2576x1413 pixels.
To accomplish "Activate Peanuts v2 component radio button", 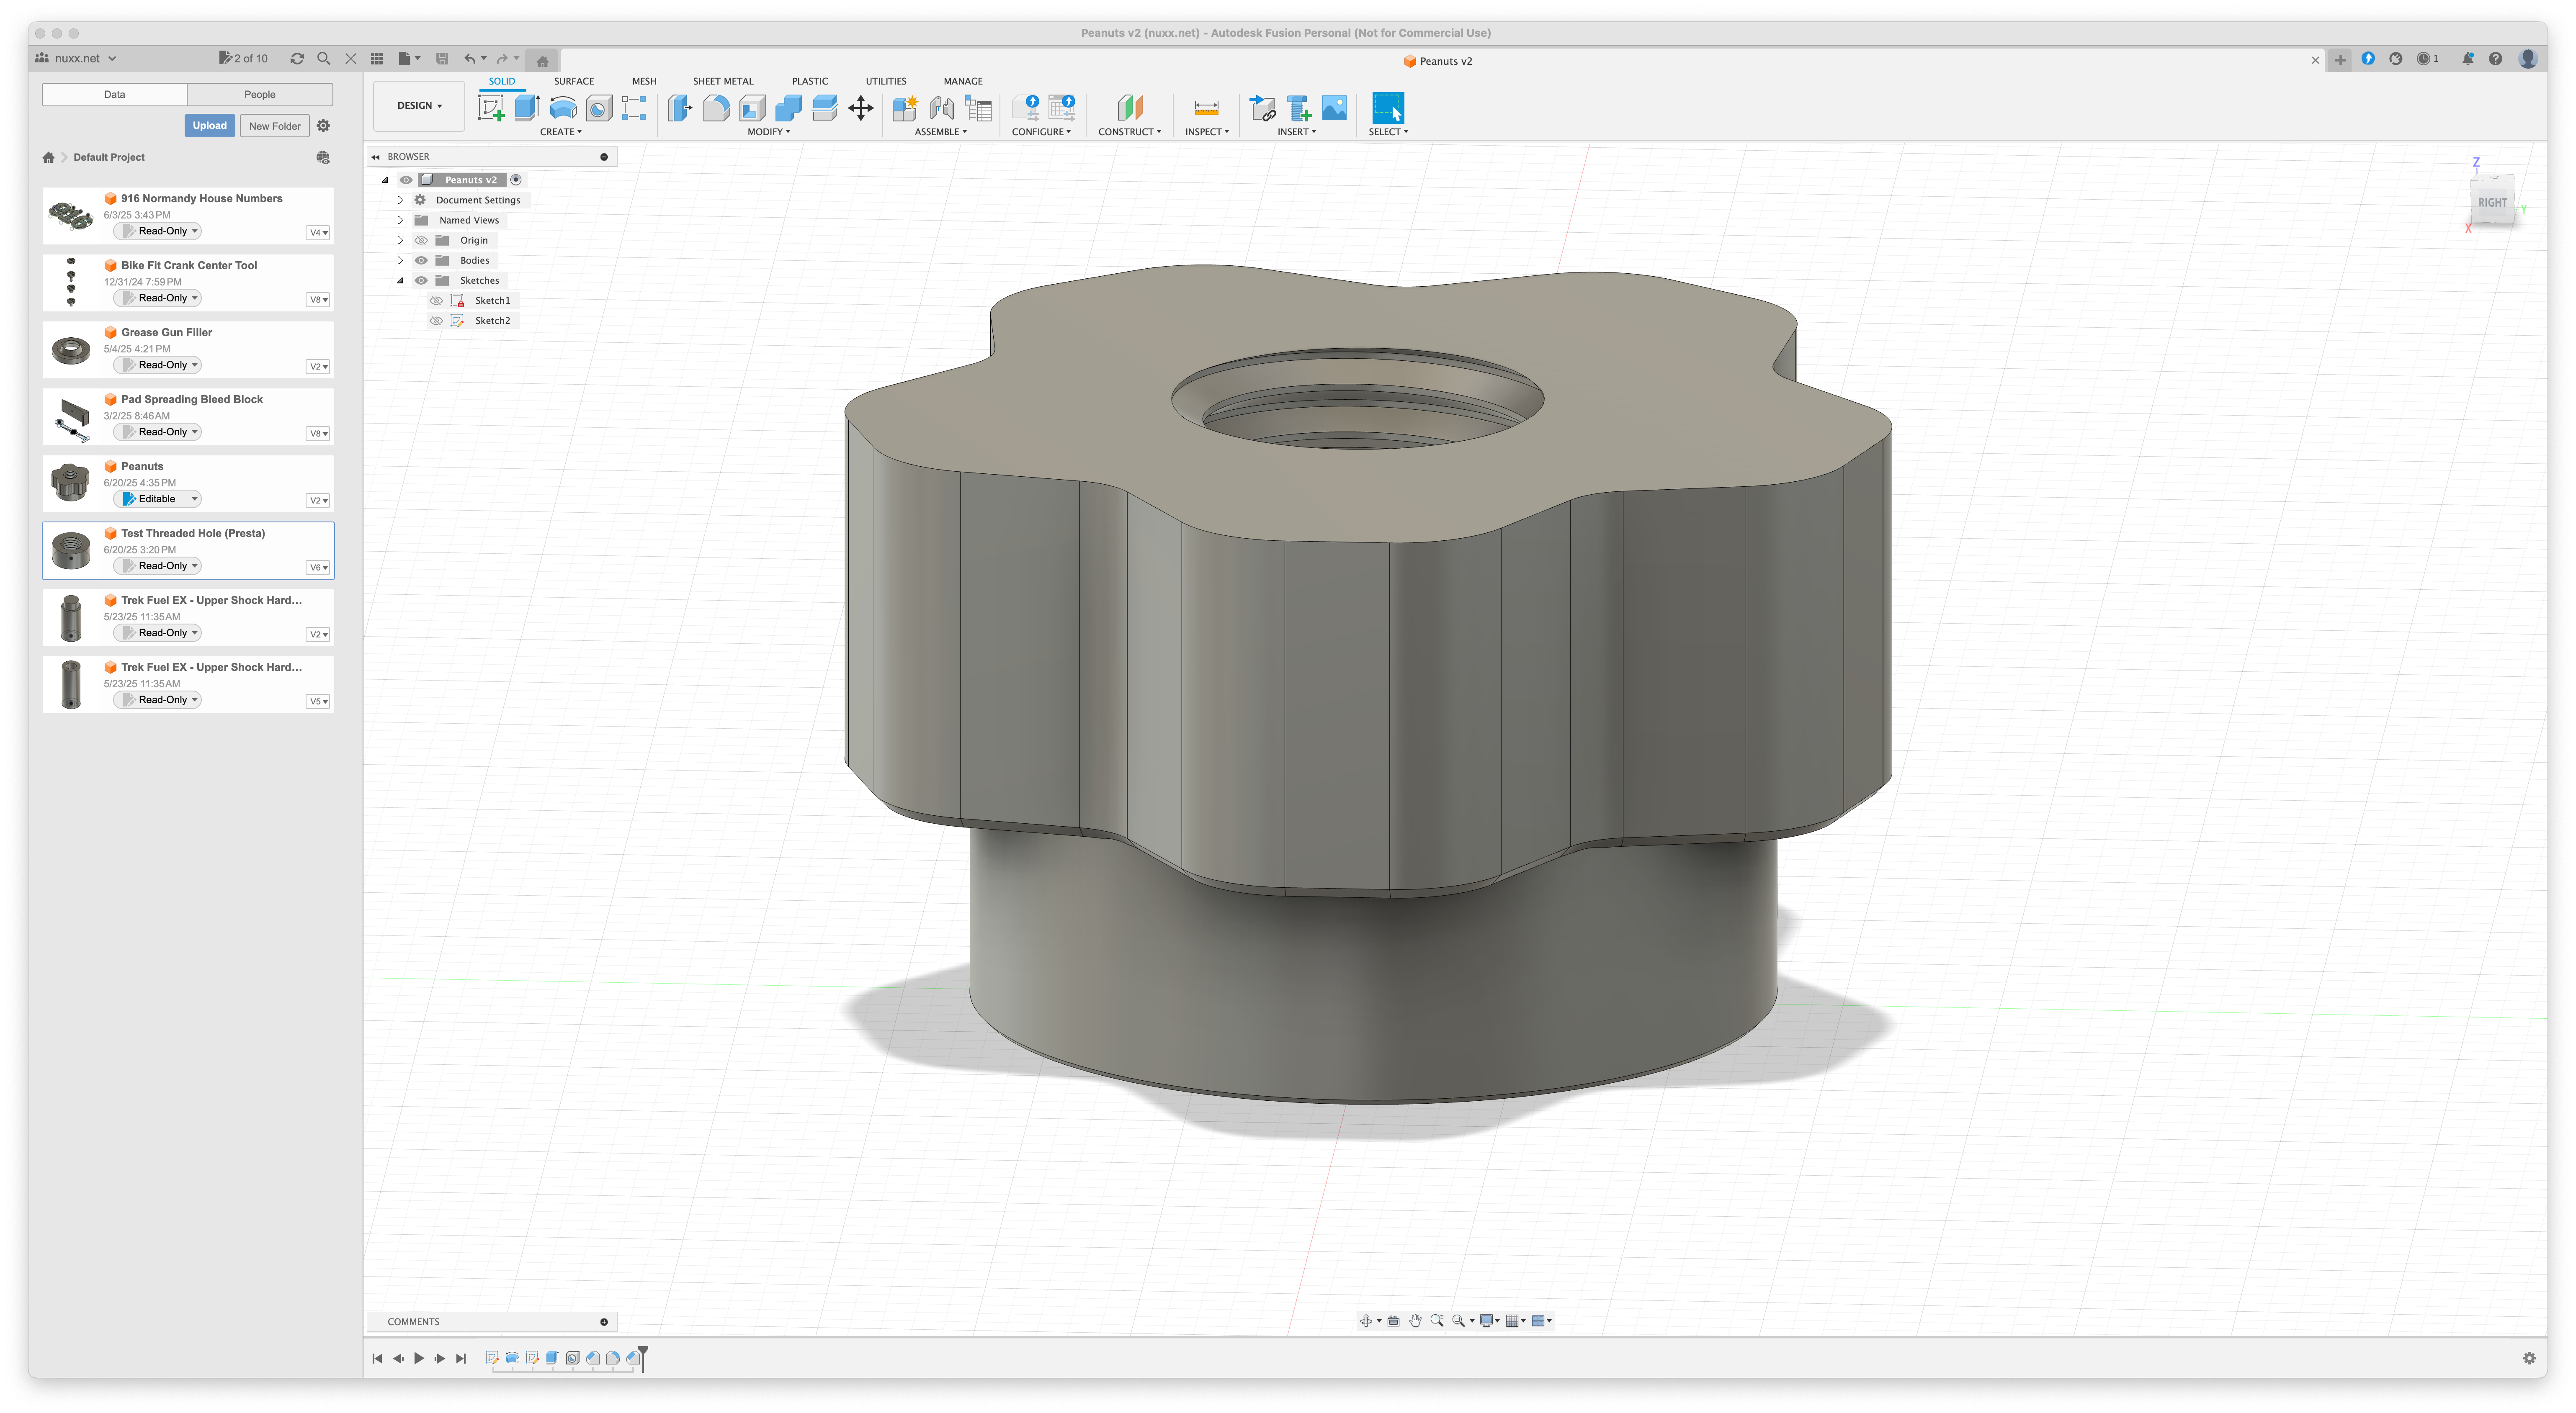I will click(x=516, y=180).
